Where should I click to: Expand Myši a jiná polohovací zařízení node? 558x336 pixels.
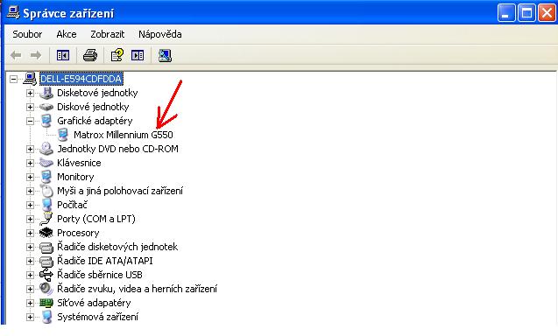click(30, 191)
